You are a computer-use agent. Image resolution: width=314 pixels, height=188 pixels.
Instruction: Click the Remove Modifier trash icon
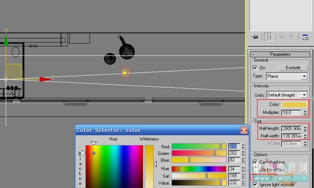291,37
